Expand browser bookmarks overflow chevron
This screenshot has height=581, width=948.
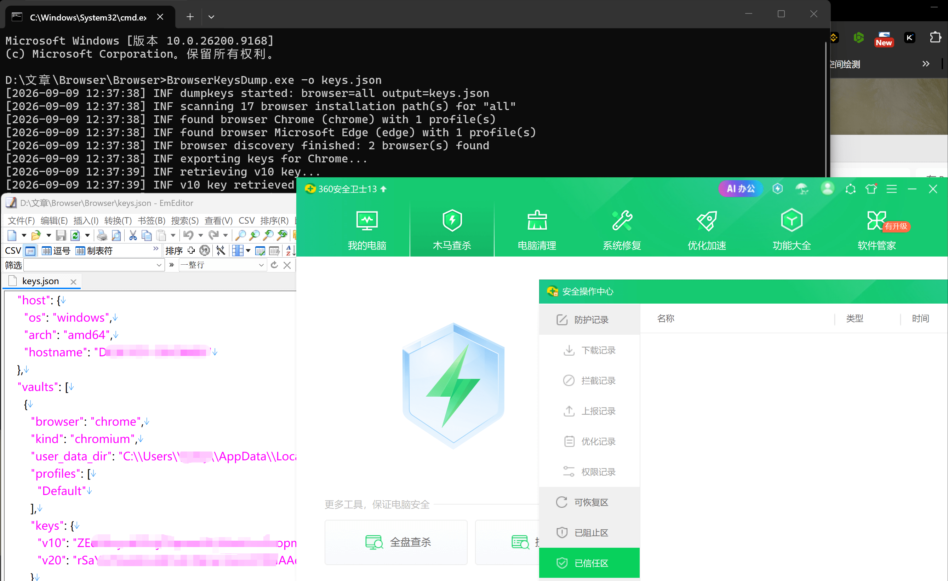[x=926, y=64]
